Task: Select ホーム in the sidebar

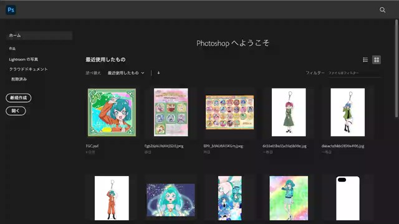Action: point(39,35)
